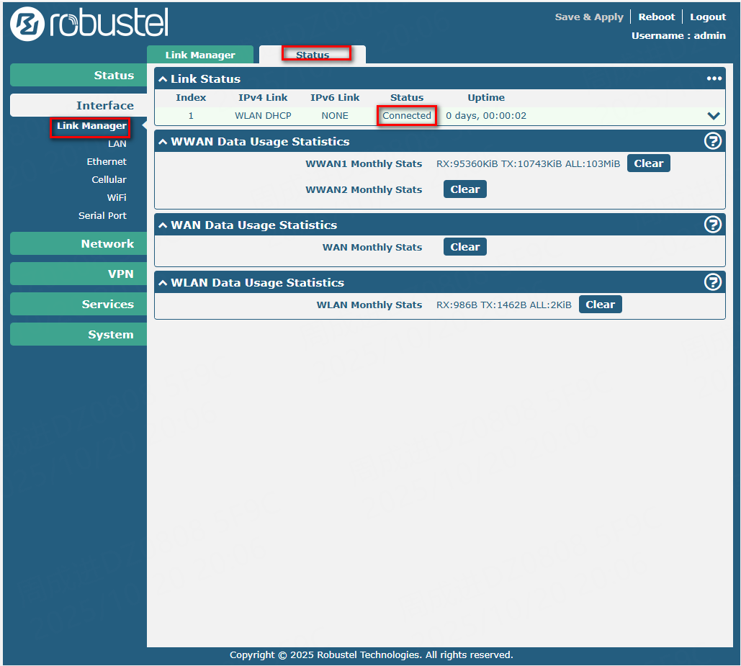The image size is (741, 666).
Task: Go to WiFi in sidebar
Action: 117,197
